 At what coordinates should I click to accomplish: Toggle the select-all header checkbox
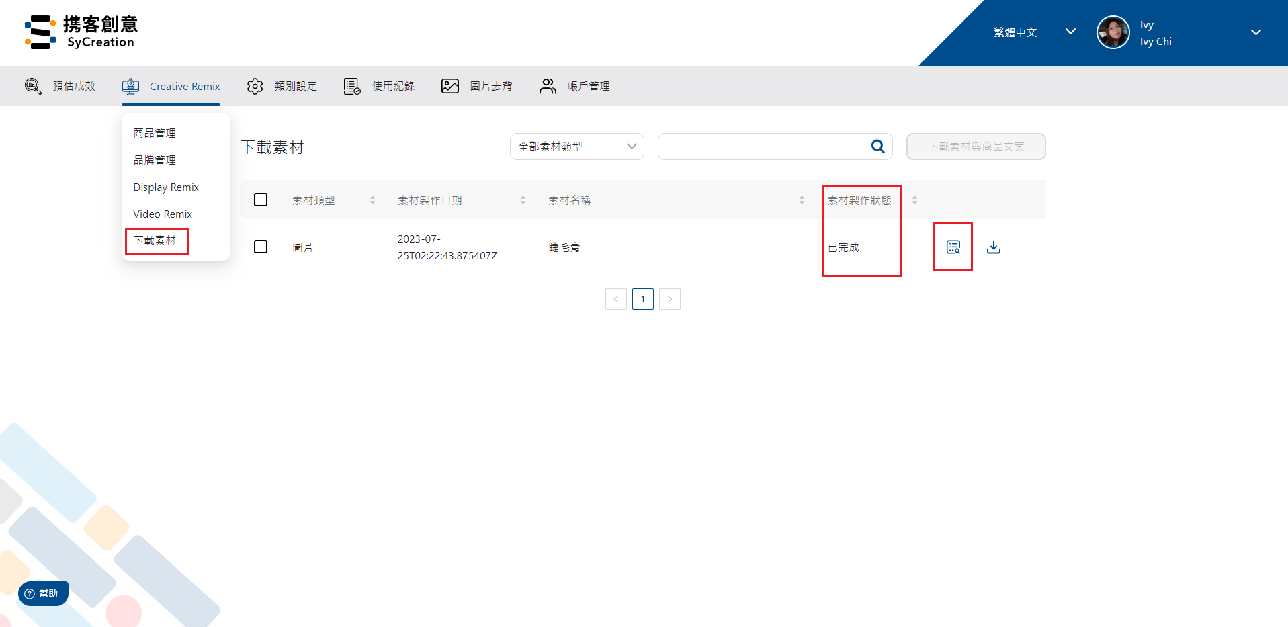[x=261, y=200]
